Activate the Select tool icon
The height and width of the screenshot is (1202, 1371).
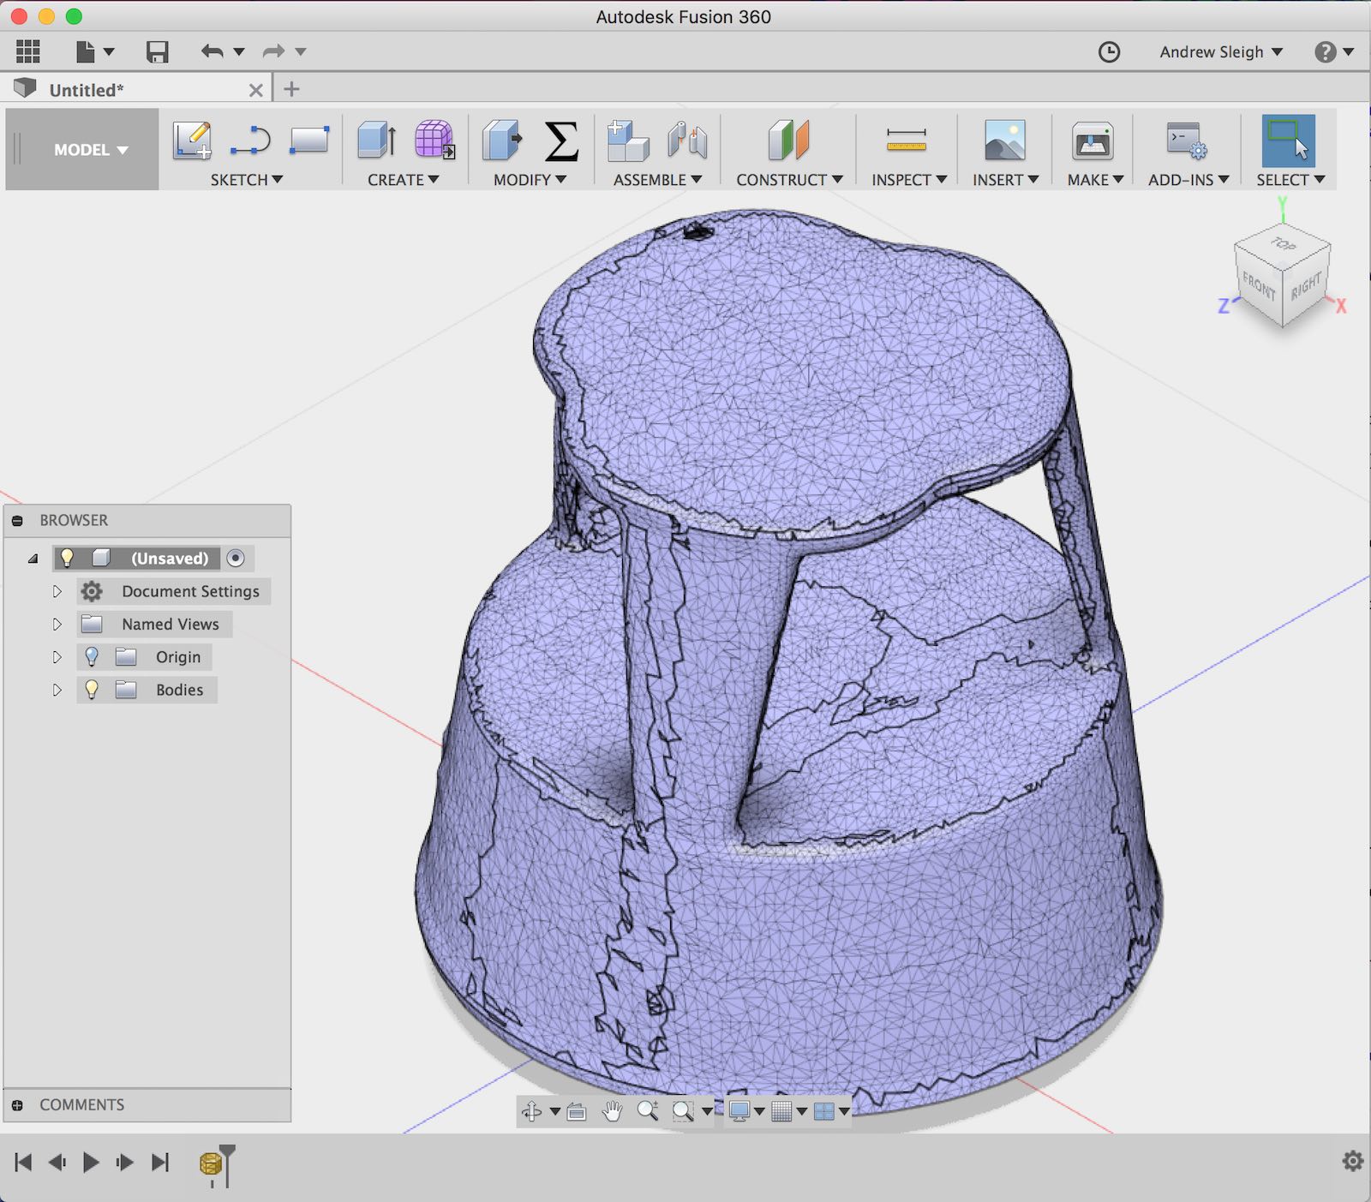pos(1288,140)
